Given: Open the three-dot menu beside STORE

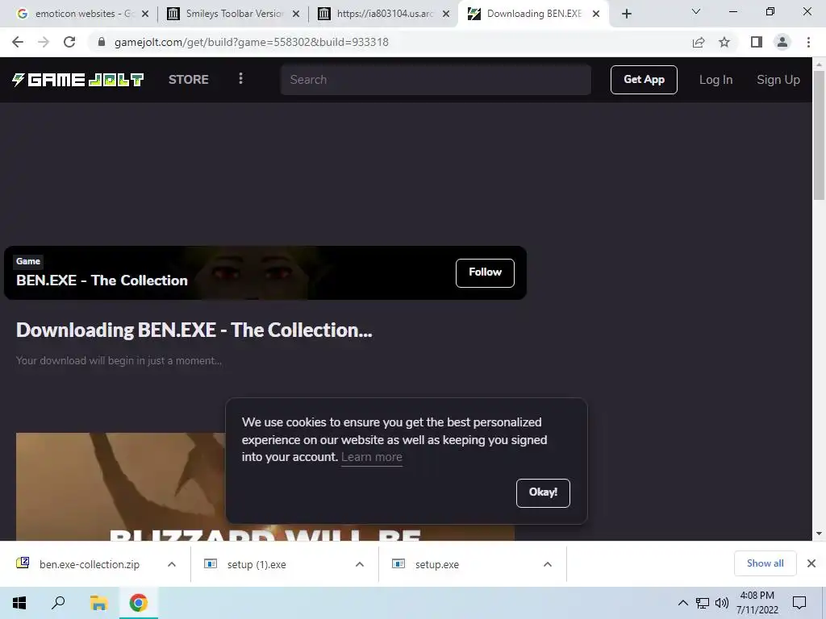Looking at the screenshot, I should [240, 79].
